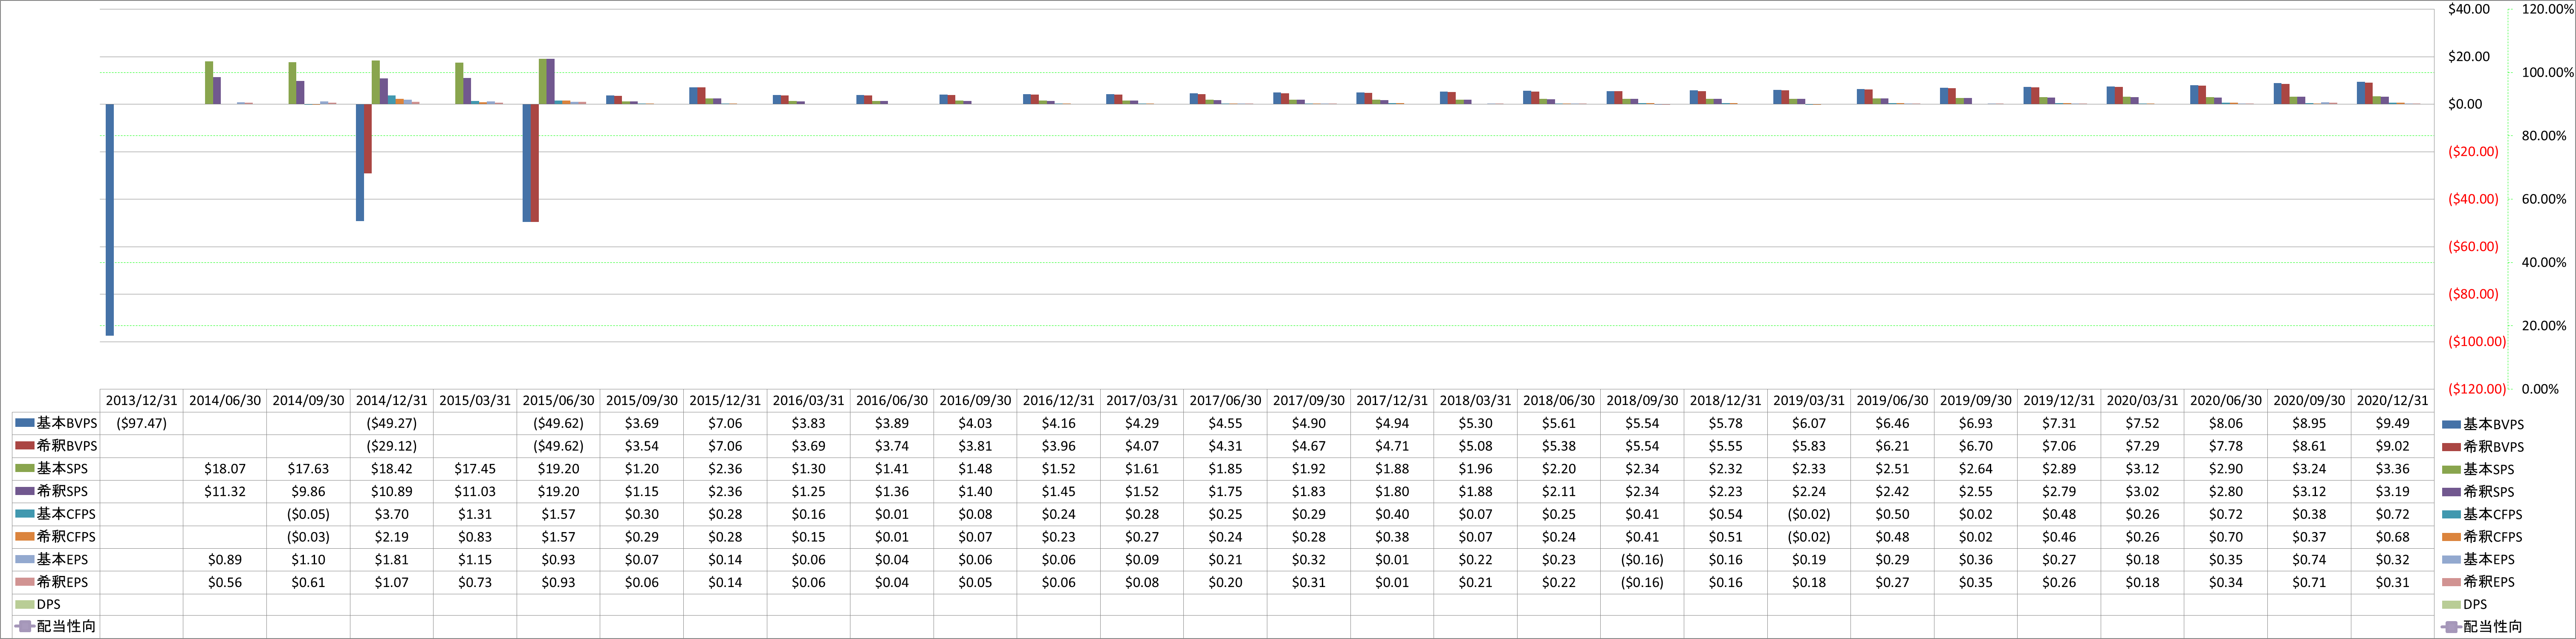Select the 配当性向 entry in the right-side chart legend

[x=2482, y=627]
